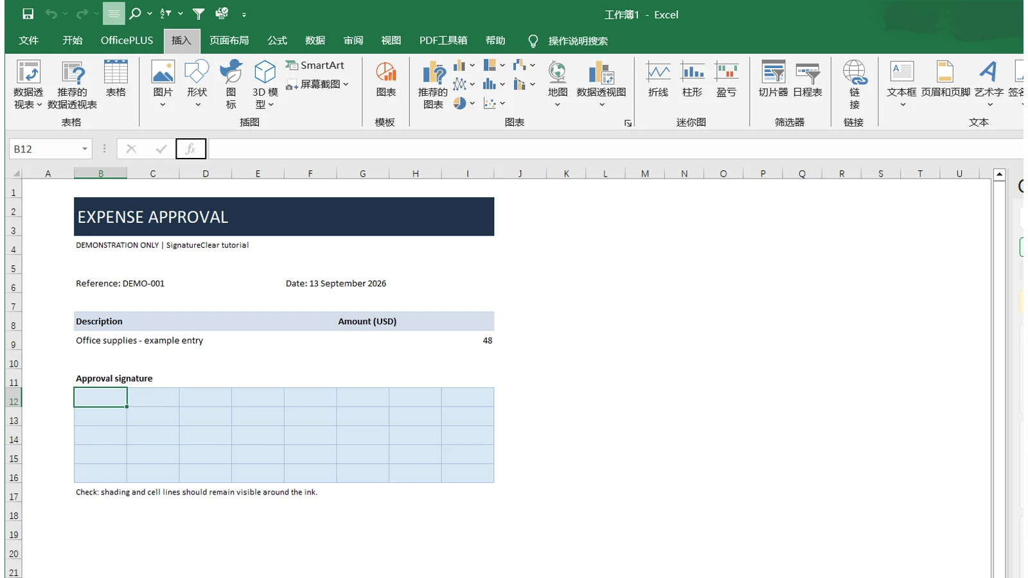Insert Header and Footer (页眉和页脚)
Viewport: 1028px width, 578px height.
(946, 79)
